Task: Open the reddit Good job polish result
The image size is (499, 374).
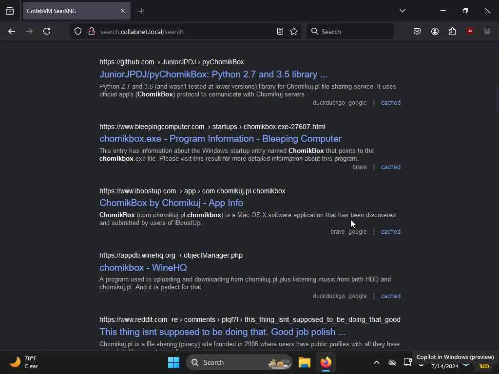Action: [x=222, y=332]
